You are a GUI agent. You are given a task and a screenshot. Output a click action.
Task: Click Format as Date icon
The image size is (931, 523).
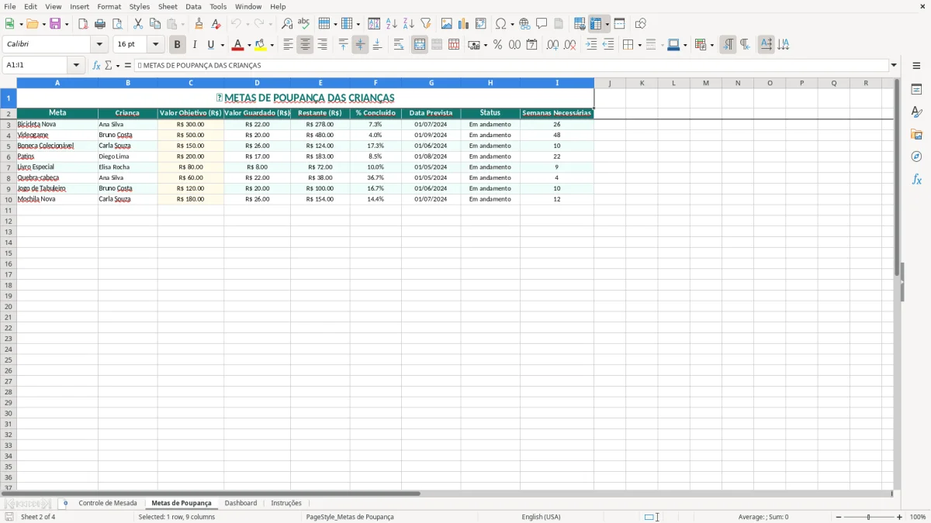(532, 45)
